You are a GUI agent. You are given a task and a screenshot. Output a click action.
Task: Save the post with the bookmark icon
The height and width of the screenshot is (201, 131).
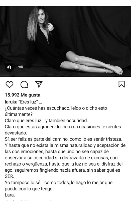[x=121, y=84]
